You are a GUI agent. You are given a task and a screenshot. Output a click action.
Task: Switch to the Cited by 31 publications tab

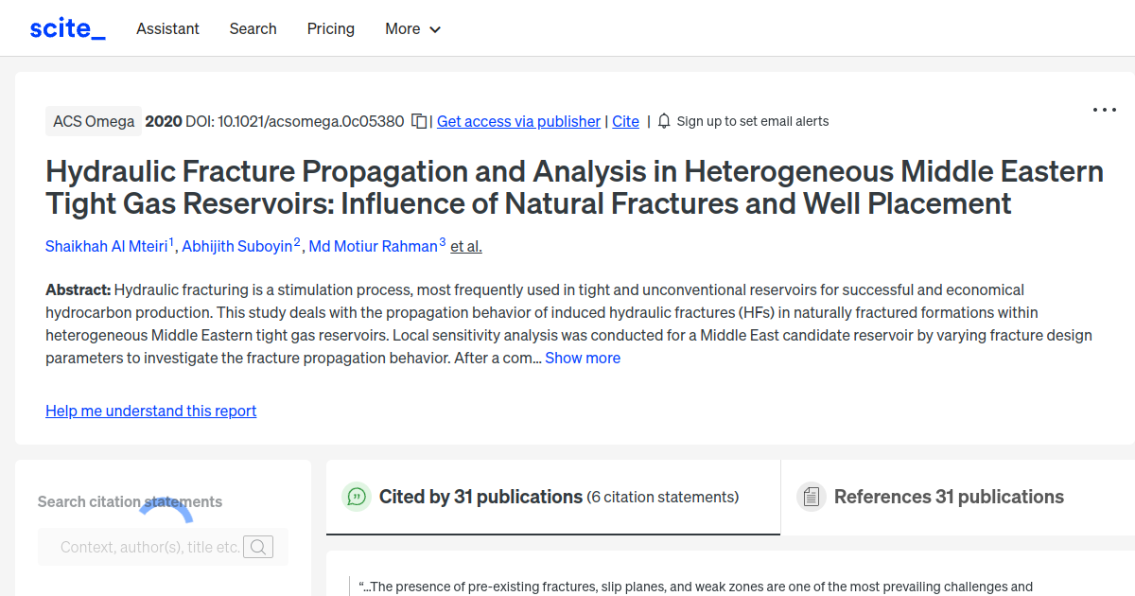click(x=480, y=496)
